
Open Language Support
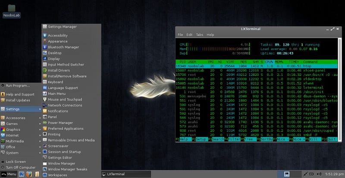71,88
